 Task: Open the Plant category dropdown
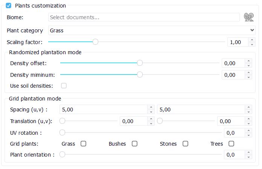[x=152, y=30]
